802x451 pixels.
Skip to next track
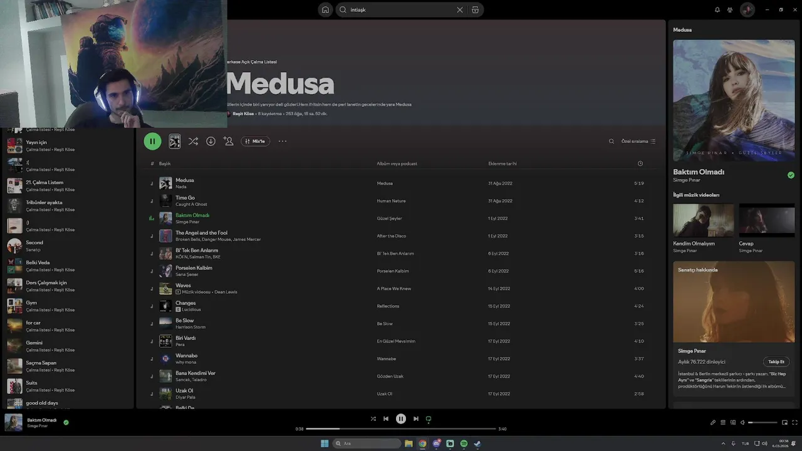[x=415, y=419]
